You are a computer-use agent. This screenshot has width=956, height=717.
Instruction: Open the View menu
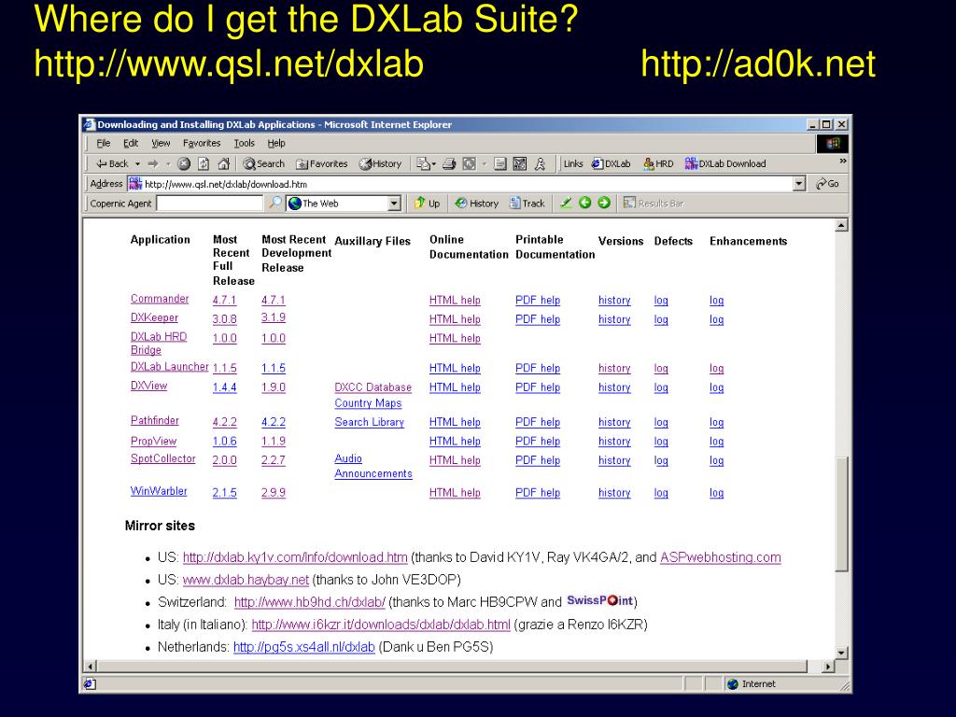(x=161, y=143)
